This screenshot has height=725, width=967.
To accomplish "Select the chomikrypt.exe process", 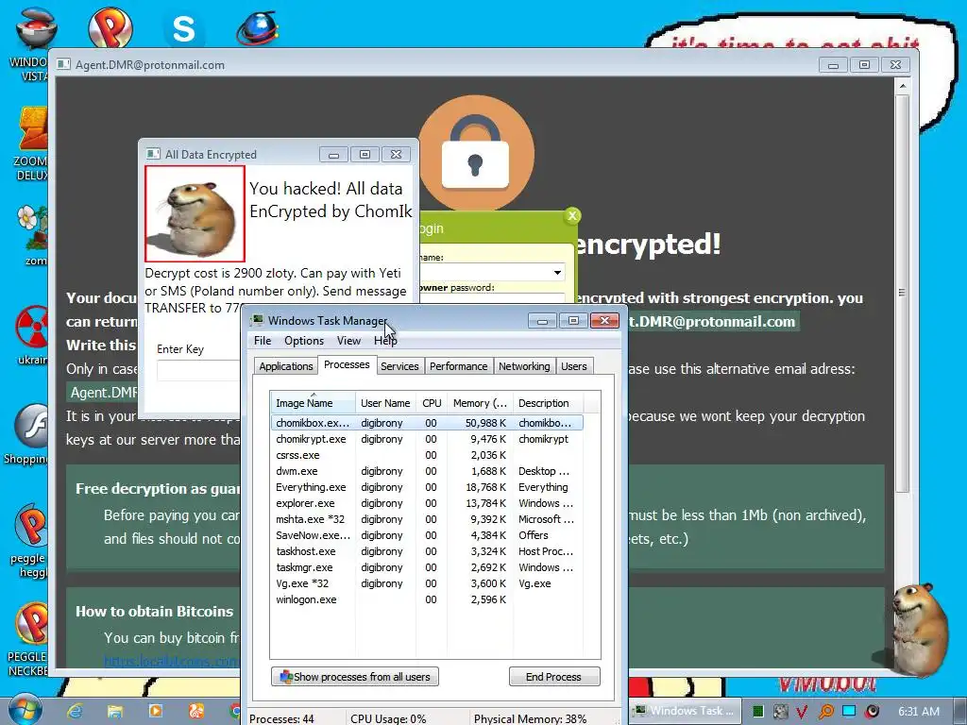I will point(427,439).
